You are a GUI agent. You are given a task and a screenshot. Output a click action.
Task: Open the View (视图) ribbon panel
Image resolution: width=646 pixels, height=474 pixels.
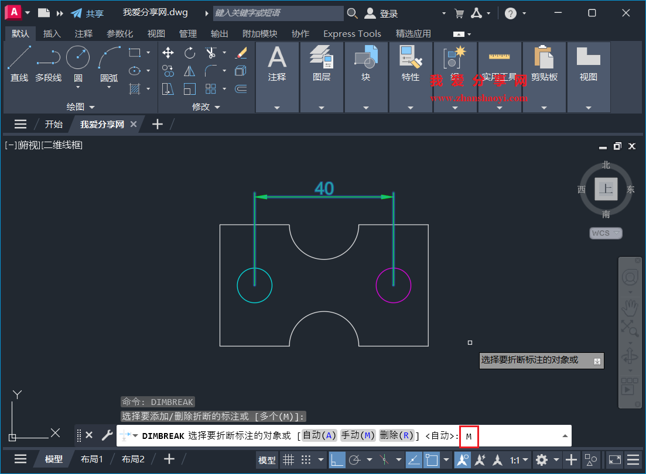(589, 77)
